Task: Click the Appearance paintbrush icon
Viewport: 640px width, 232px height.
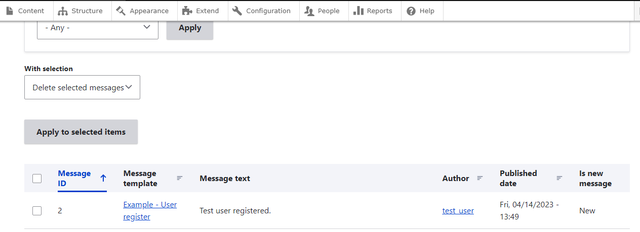Action: click(x=121, y=11)
